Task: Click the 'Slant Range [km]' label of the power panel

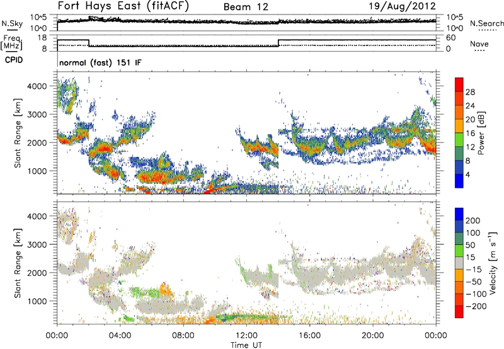Action: tap(18, 133)
